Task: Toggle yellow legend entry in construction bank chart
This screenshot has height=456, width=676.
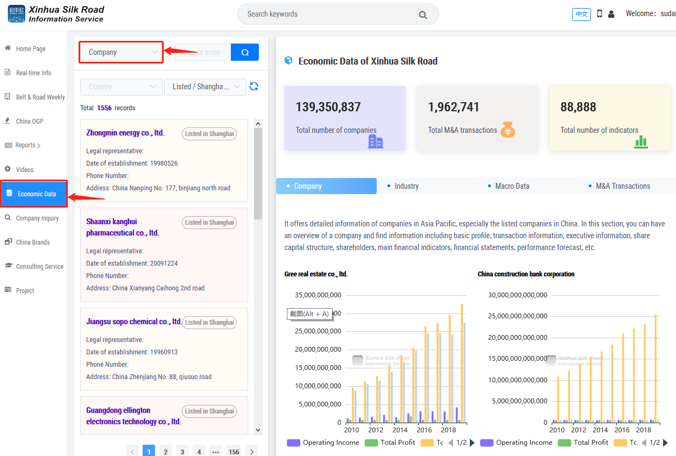Action: tap(625, 443)
